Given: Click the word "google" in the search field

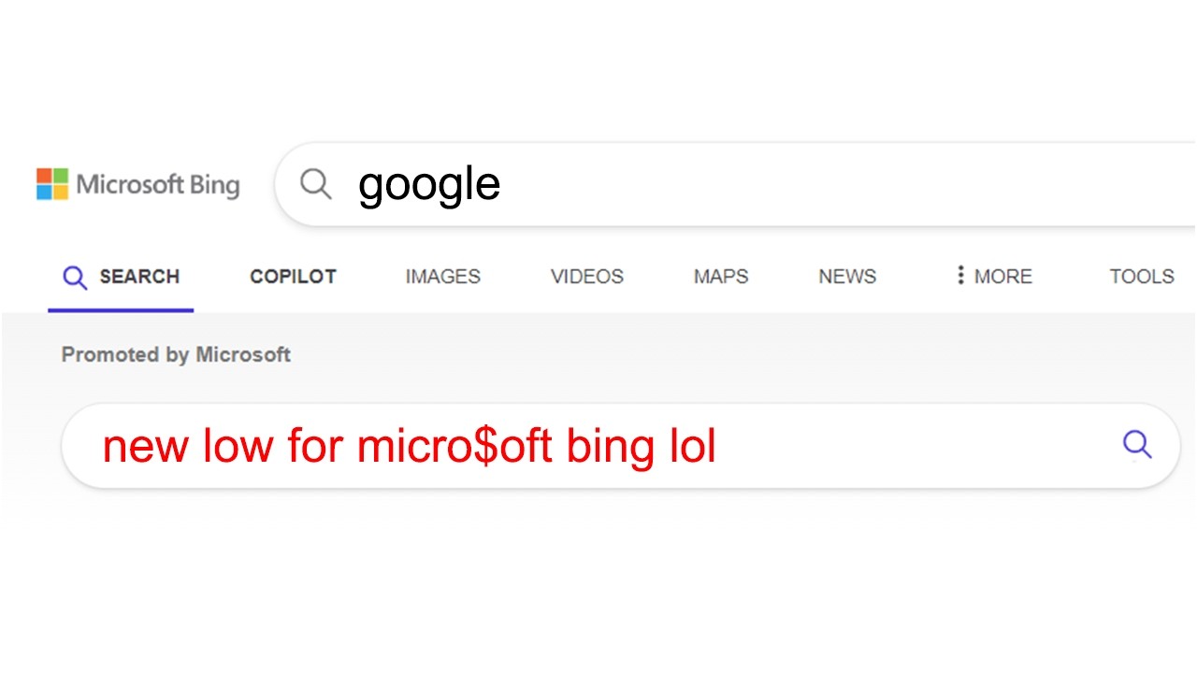Looking at the screenshot, I should click(429, 184).
